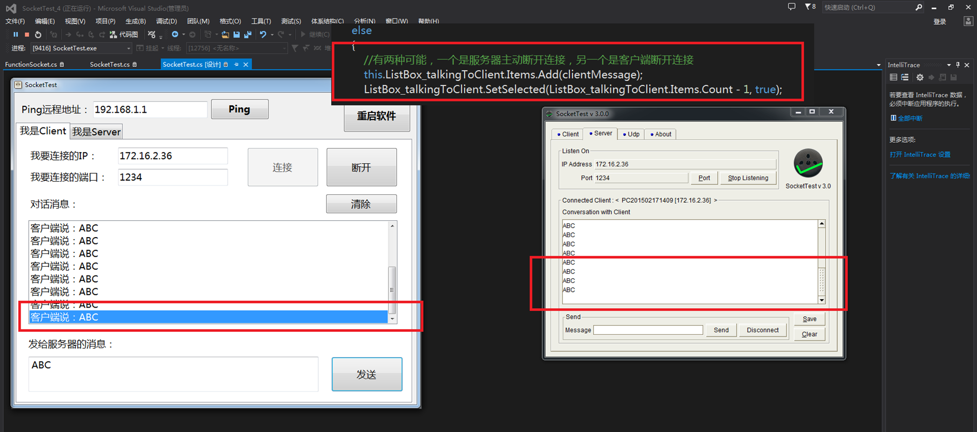Click the 发送 send button

tap(367, 374)
